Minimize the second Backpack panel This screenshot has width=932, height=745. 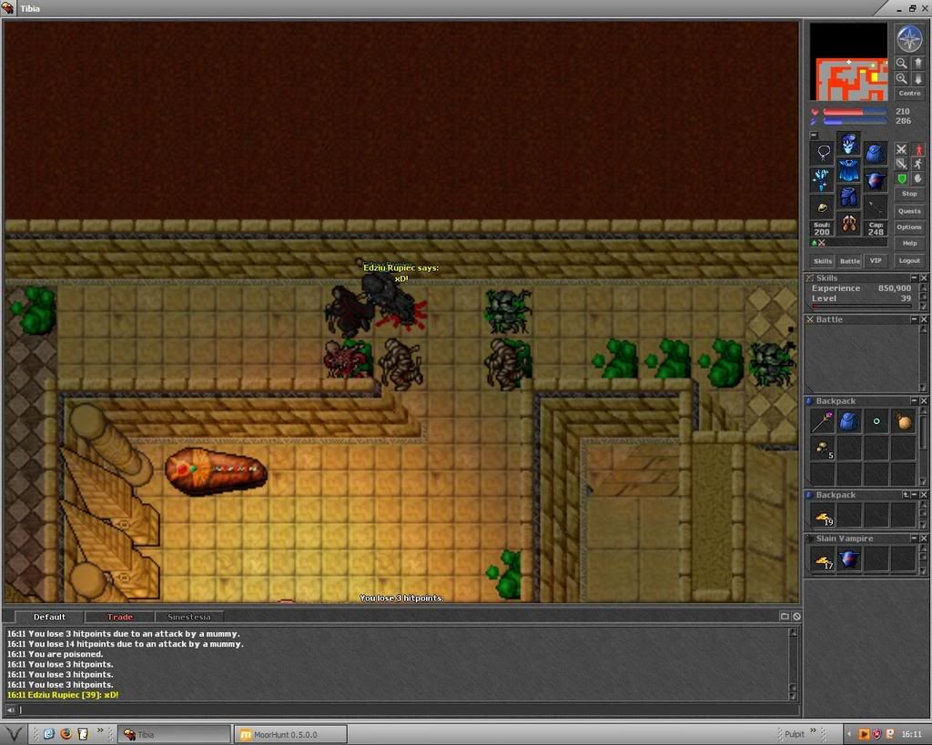(x=914, y=495)
